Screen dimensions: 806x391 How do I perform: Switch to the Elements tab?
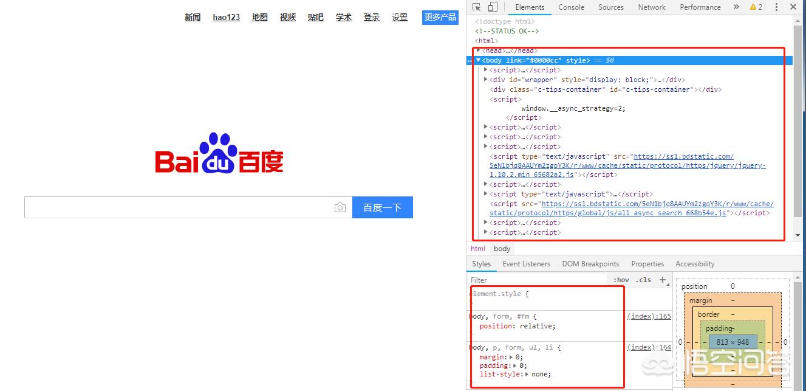point(530,7)
